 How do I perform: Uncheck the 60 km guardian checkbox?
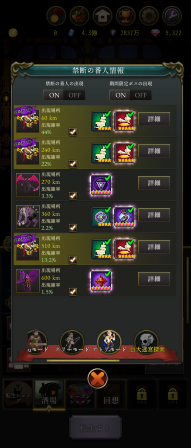coord(73,132)
